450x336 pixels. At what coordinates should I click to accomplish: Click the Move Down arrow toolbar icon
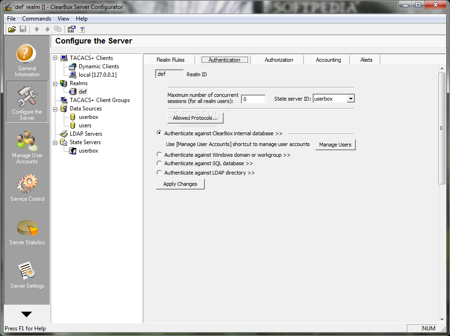pos(48,29)
